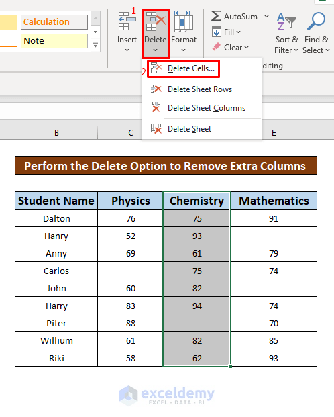This screenshot has width=334, height=417.
Task: Click the Delete Sheet Rows icon
Action: [156, 89]
